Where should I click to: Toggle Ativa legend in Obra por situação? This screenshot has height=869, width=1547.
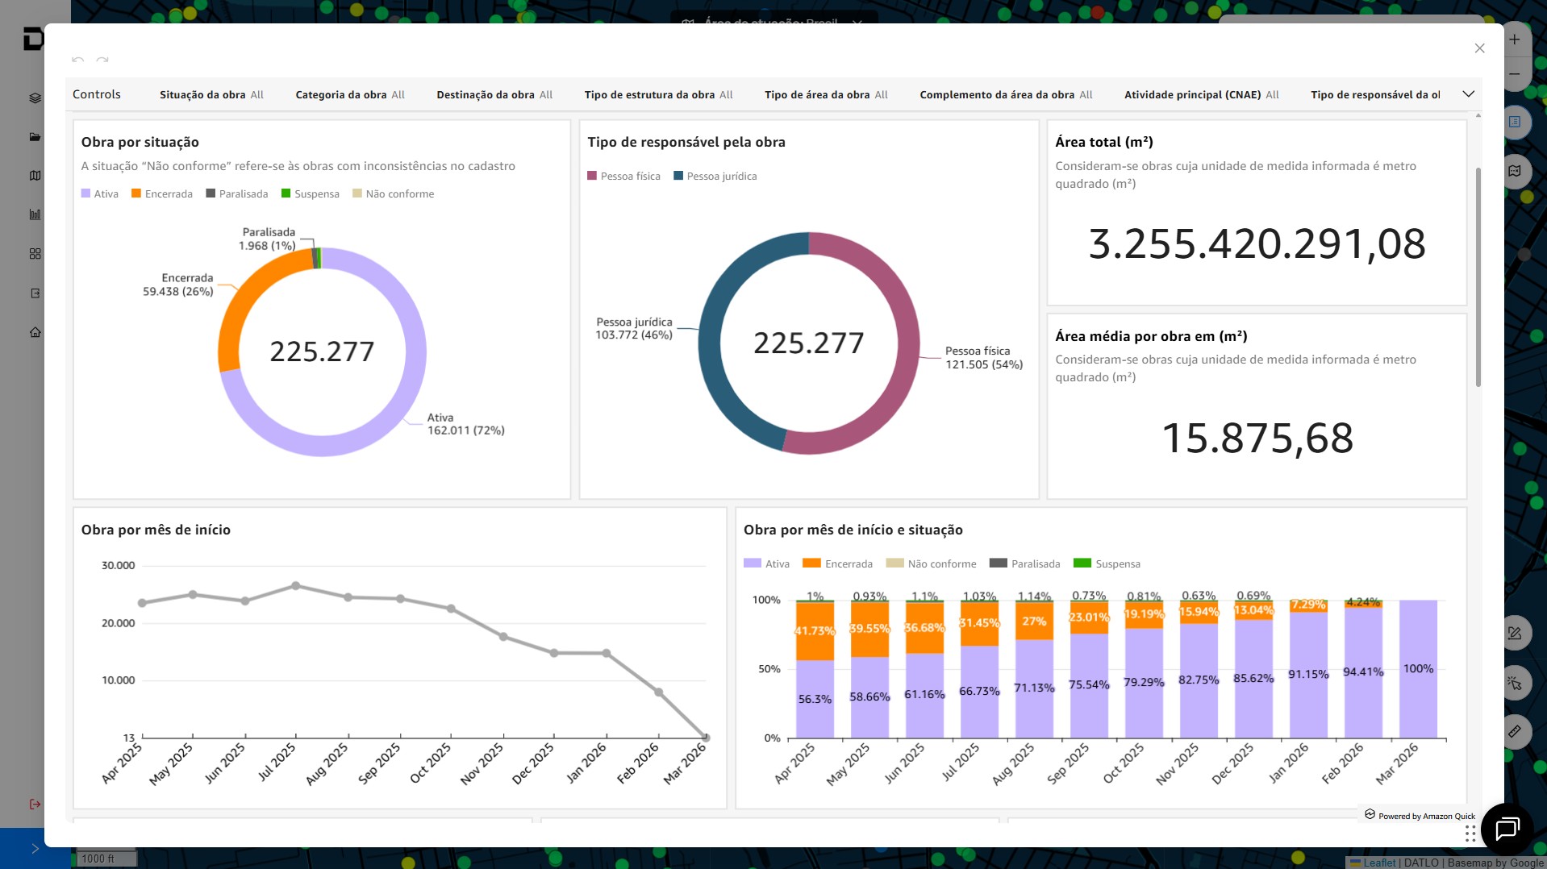pyautogui.click(x=100, y=194)
